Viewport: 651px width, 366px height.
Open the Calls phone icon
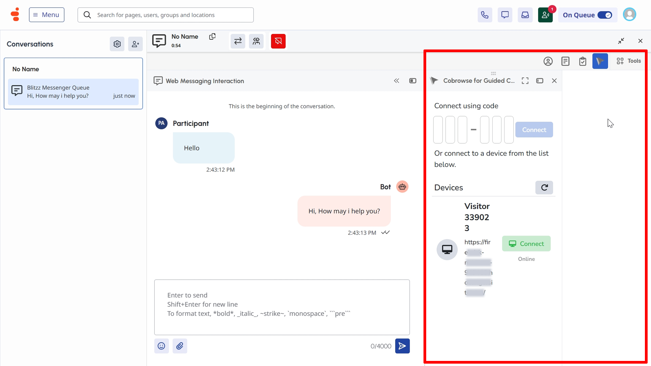tap(485, 15)
